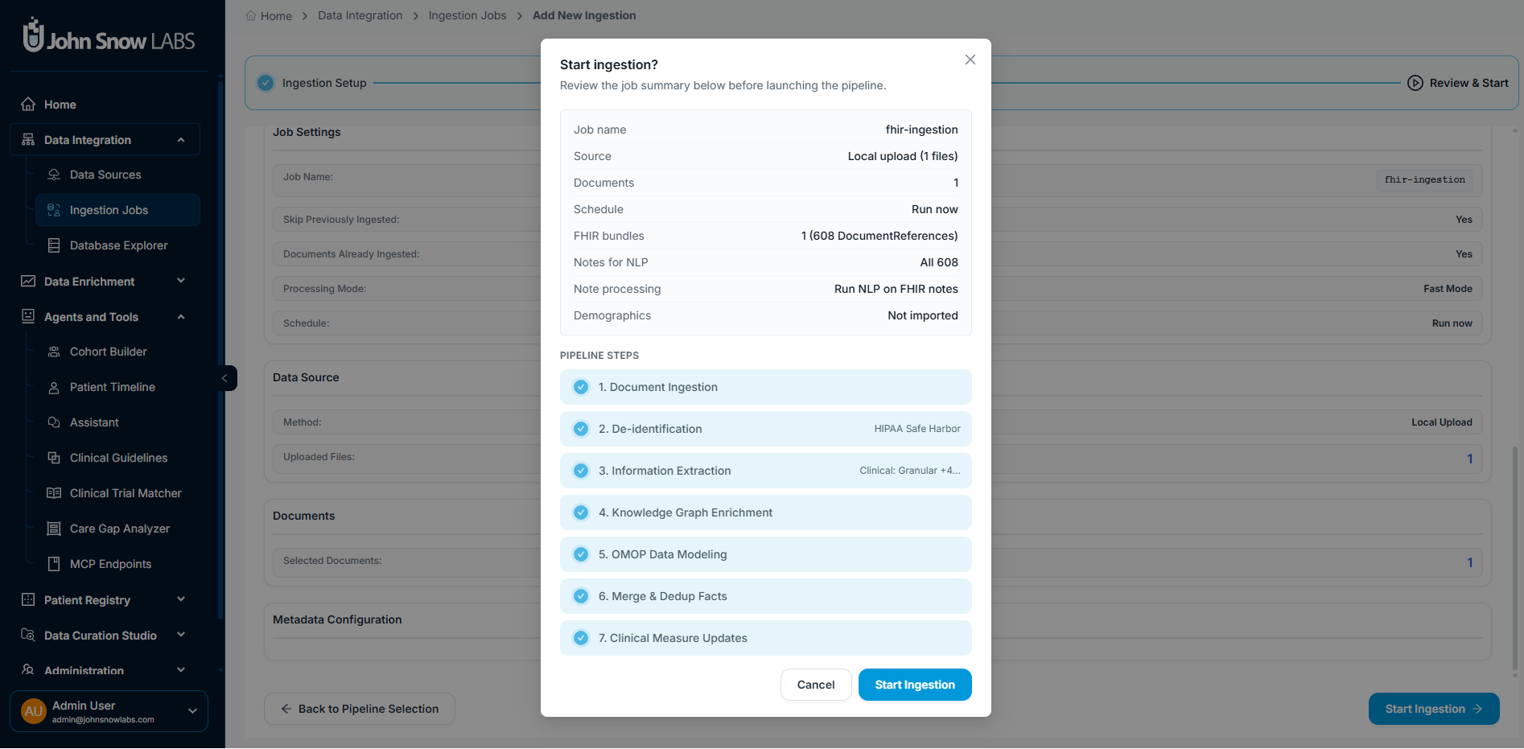The image size is (1524, 749).
Task: Click the Agents and Tools icon
Action: point(28,317)
